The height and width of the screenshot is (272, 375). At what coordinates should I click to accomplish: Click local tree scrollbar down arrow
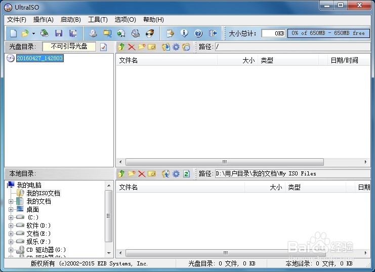109,253
